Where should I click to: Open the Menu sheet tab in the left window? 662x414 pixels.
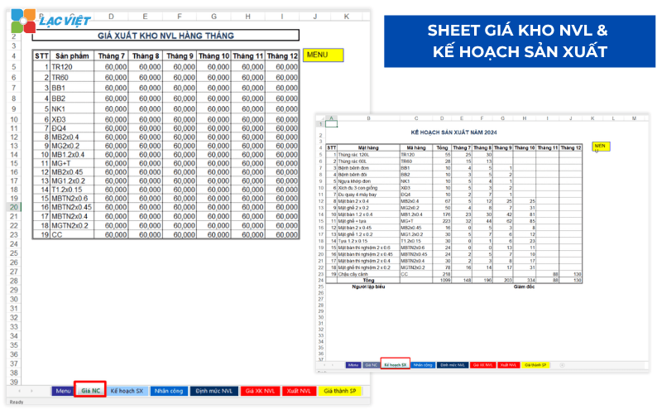point(63,391)
